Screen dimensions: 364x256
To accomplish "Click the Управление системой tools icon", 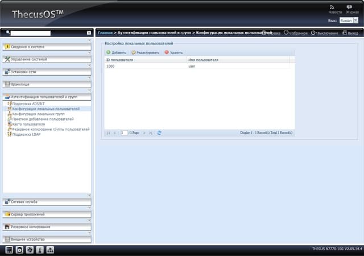I will 7,59.
